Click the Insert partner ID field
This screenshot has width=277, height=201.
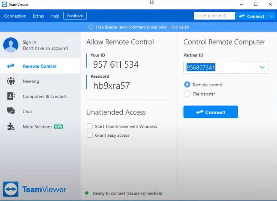coord(214,16)
